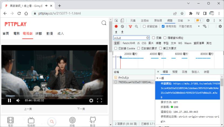Screen dimensions: 224x127
Task: Open PTTPLAY site search magnifier
Action: tap(104, 23)
